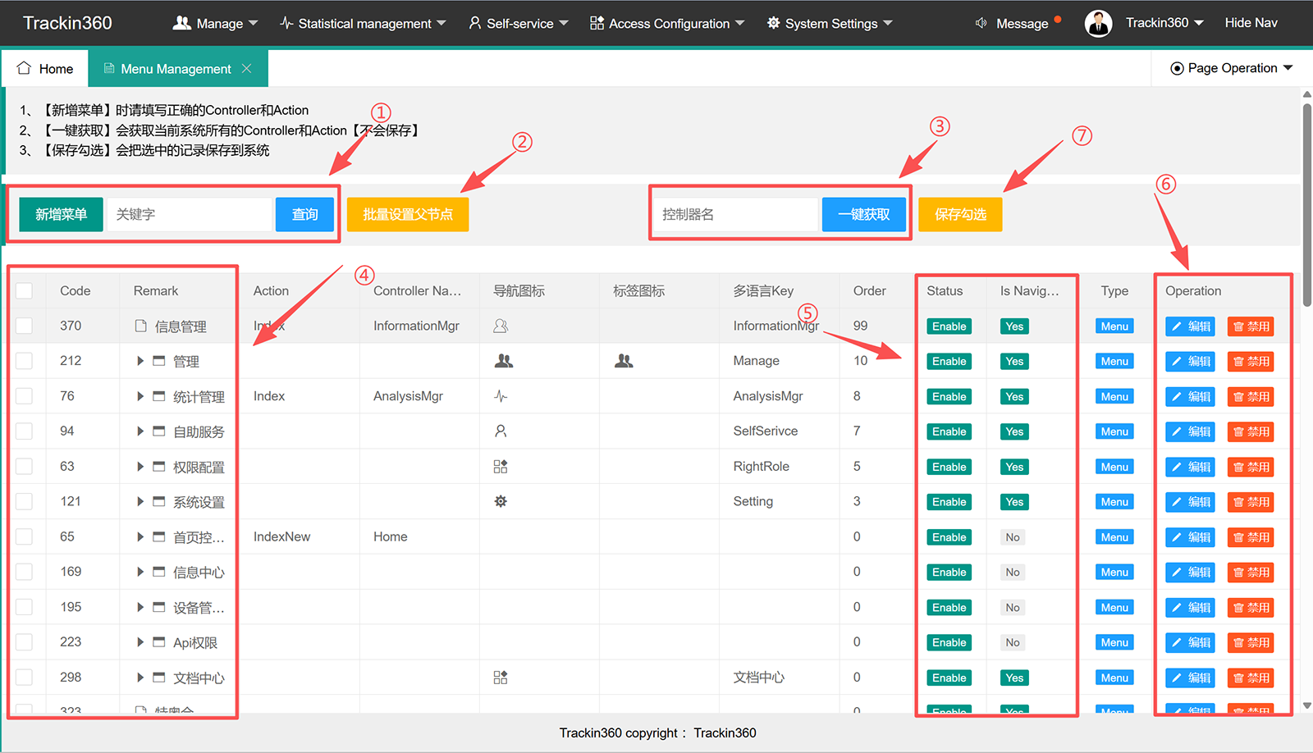This screenshot has height=753, width=1313.
Task: Focus the 控制器名 input field
Action: [736, 214]
